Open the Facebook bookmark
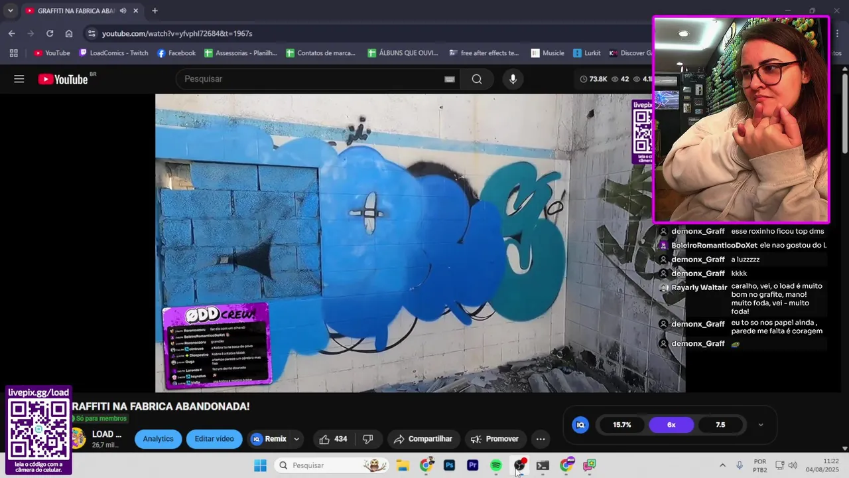 tap(176, 53)
